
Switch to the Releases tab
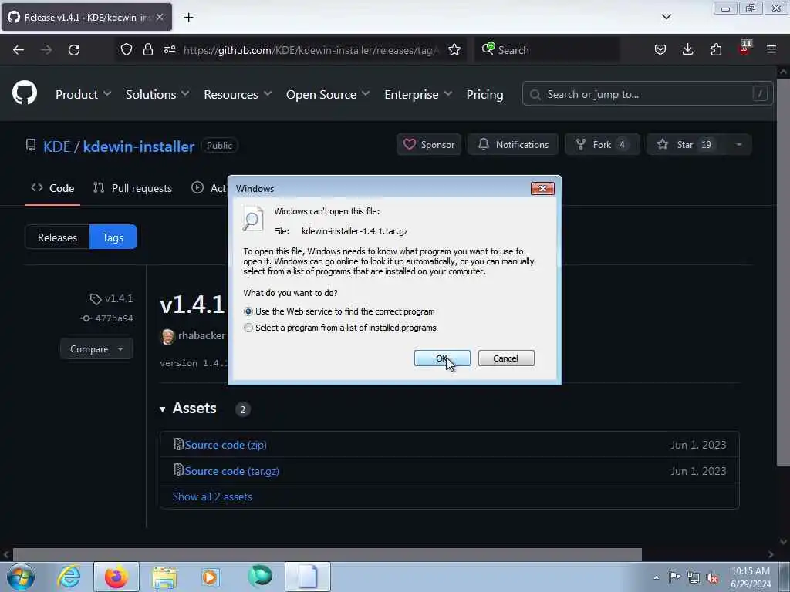pyautogui.click(x=57, y=237)
